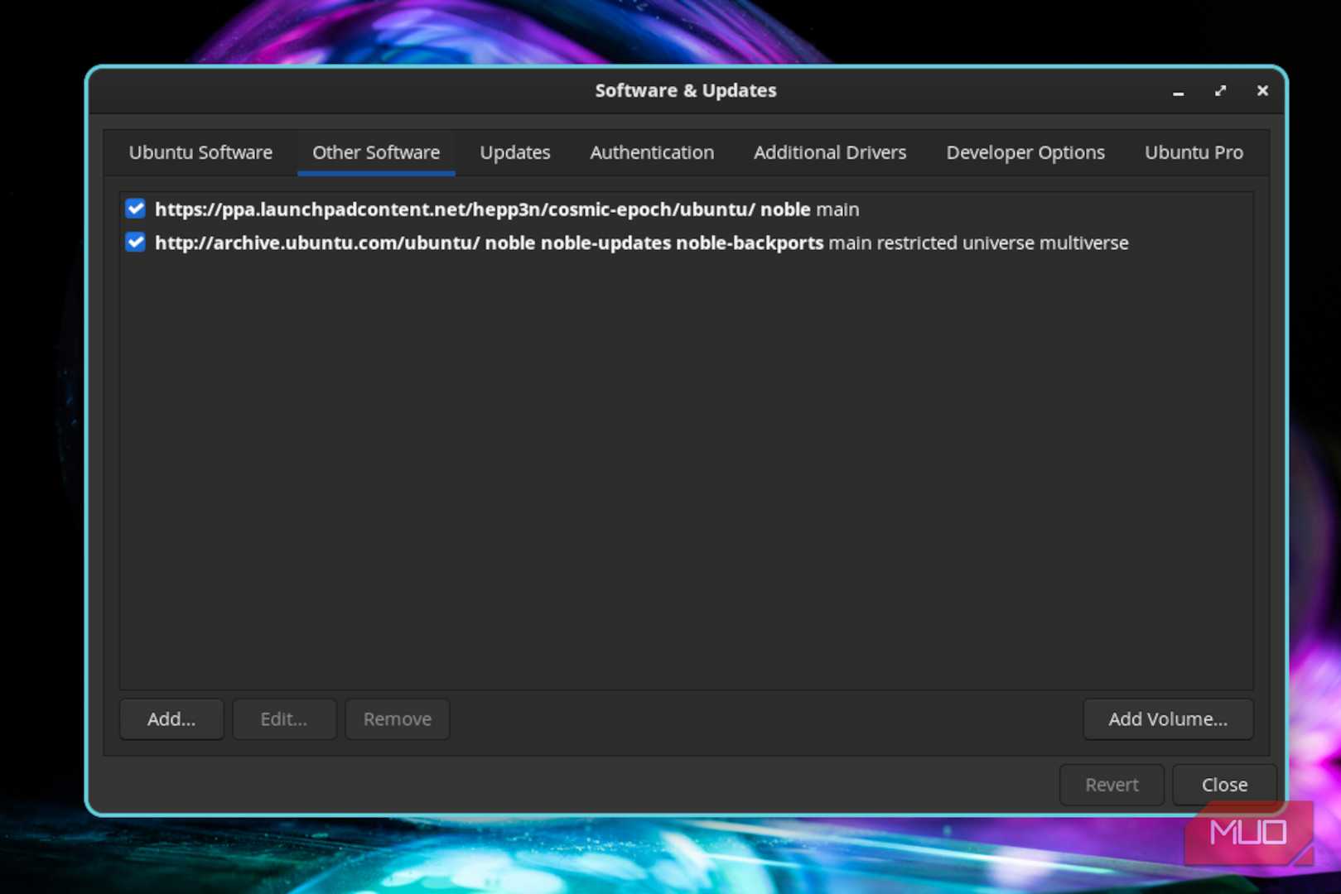Select the archive.ubuntu.com noble repository row
This screenshot has height=894, width=1341.
pos(686,243)
